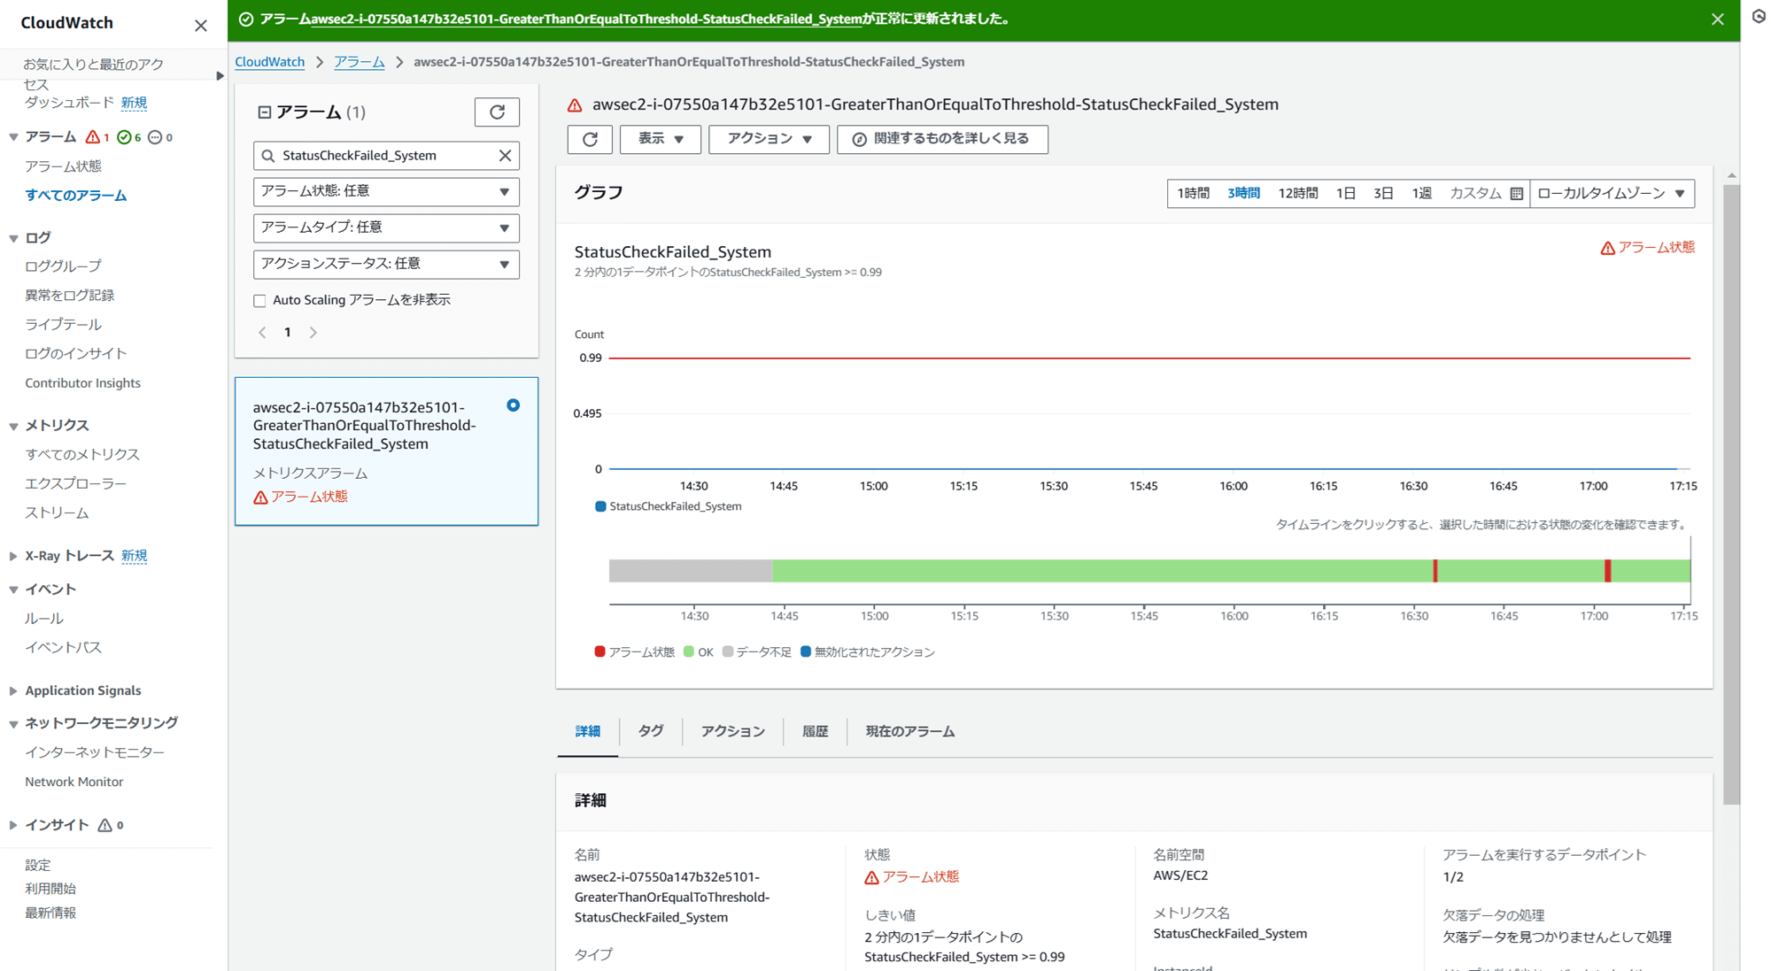Screen dimensions: 1771x971
Task: Expand the インサイト sidebar section
Action: 13,825
